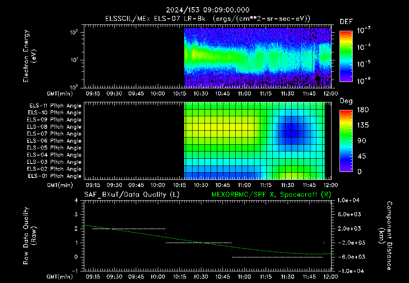Click 11:15 on the spectrogram time axis
This screenshot has width=409, height=283.
point(266,94)
